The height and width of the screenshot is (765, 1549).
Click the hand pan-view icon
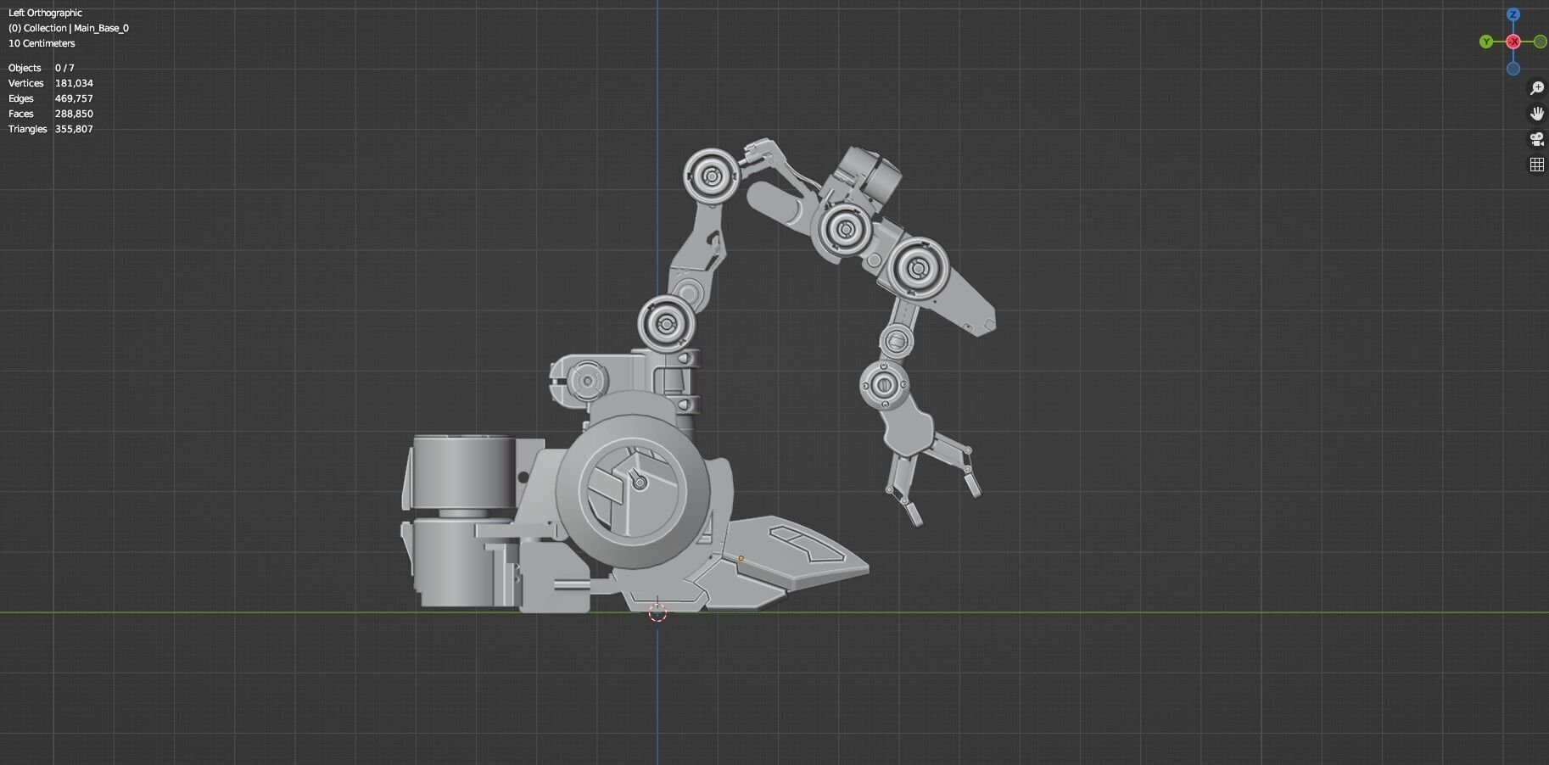tap(1536, 114)
